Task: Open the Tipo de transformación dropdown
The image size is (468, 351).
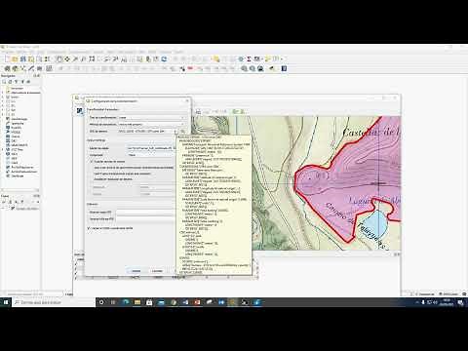Action: [151, 117]
